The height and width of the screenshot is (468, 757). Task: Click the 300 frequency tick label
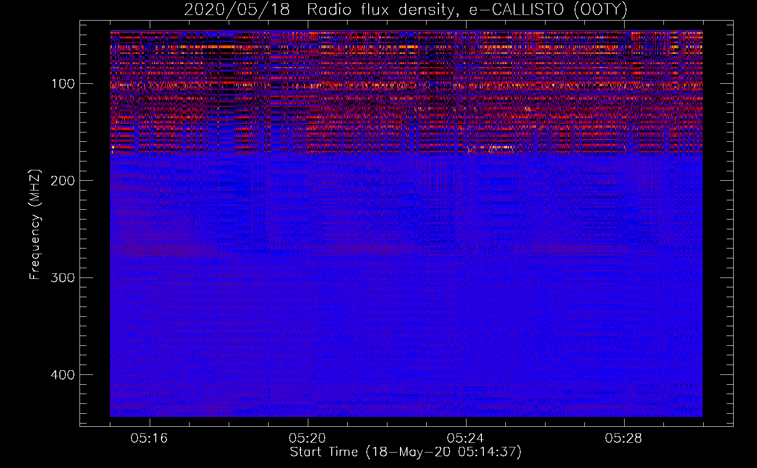pos(63,278)
